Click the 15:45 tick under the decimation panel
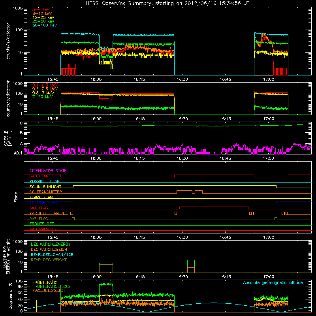 tap(53, 277)
